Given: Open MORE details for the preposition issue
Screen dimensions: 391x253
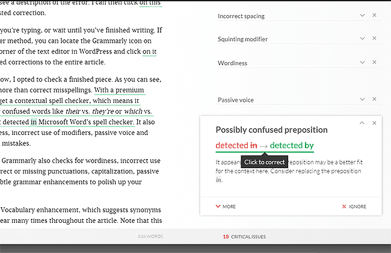Looking at the screenshot, I should tap(226, 207).
